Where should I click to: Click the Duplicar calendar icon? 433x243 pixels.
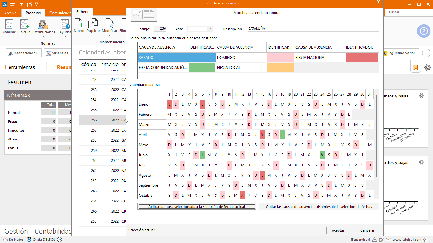pyautogui.click(x=93, y=24)
